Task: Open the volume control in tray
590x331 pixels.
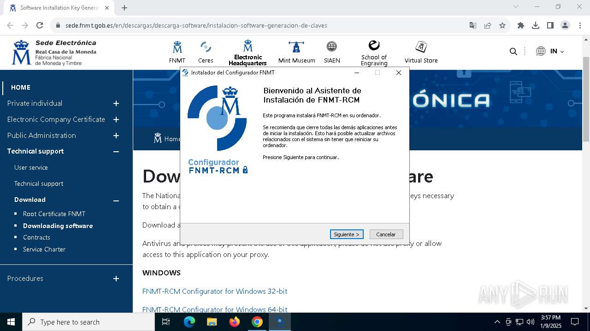Action: (x=530, y=322)
